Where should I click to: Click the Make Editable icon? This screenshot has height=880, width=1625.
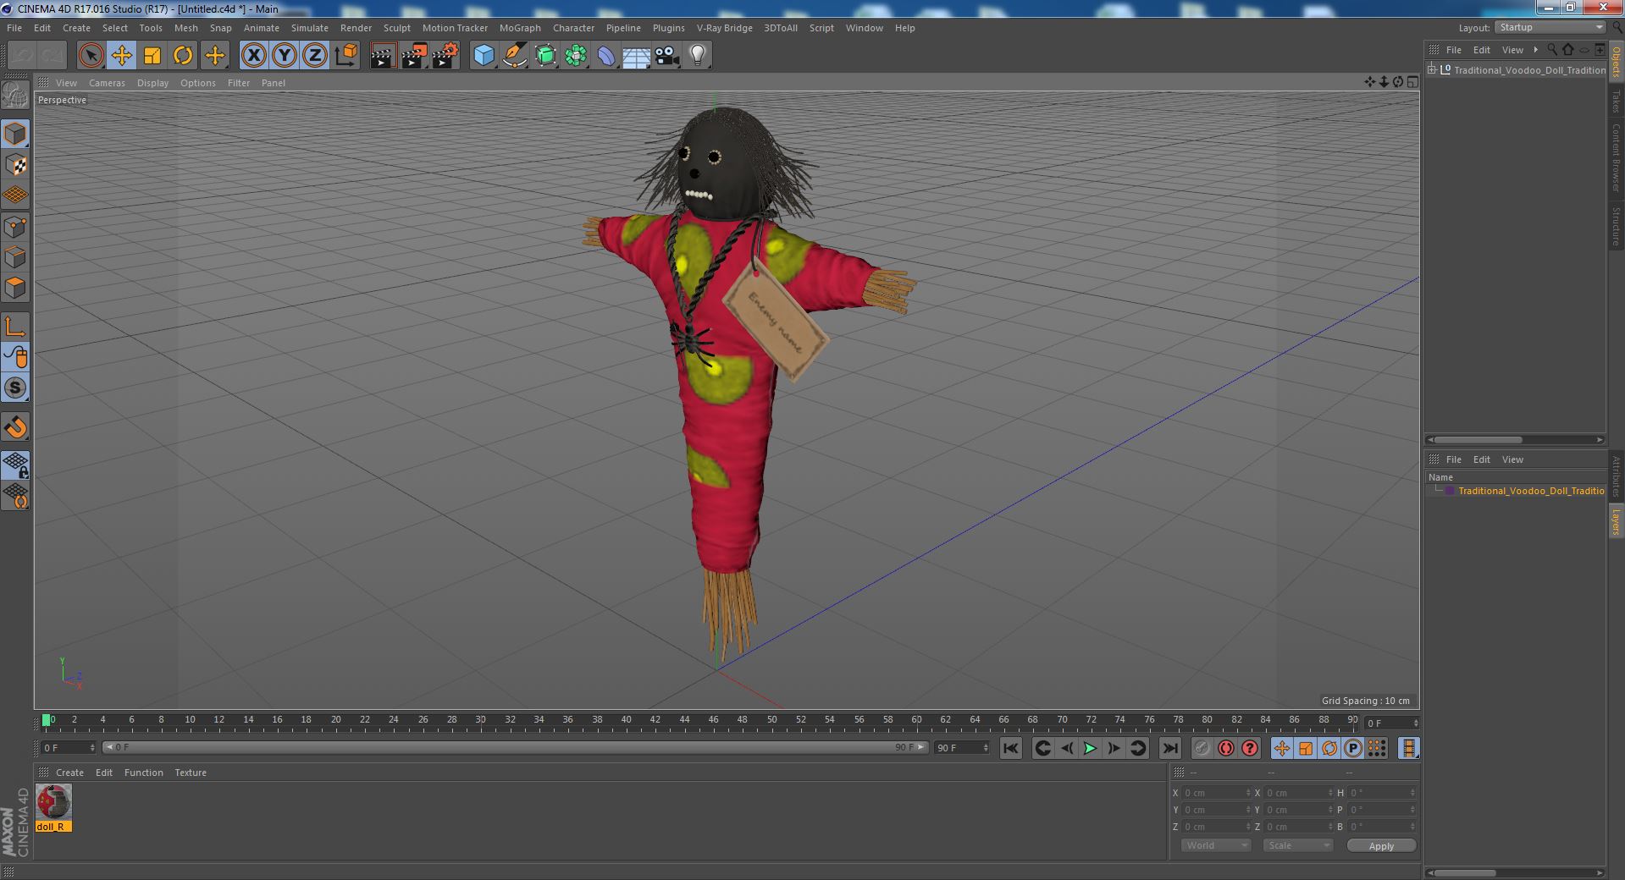coord(15,95)
